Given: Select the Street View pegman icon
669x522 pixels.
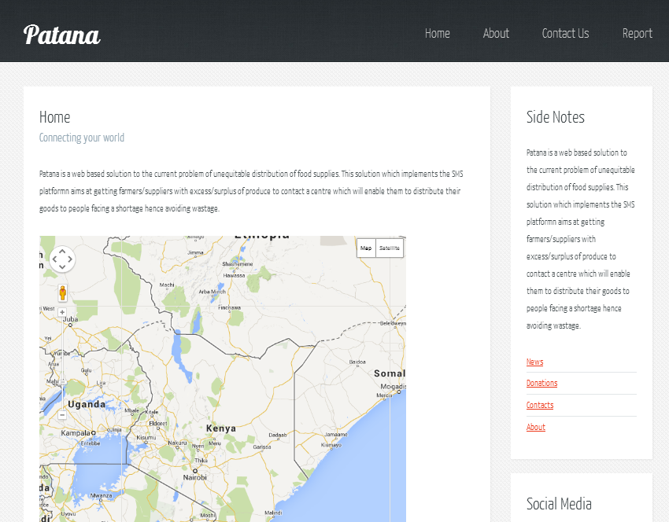Looking at the screenshot, I should click(x=63, y=293).
